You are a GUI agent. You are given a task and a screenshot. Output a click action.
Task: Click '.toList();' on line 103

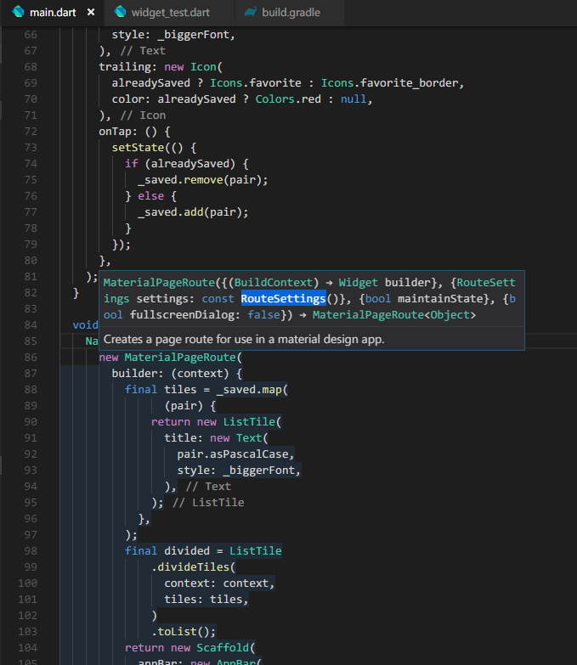(x=184, y=632)
